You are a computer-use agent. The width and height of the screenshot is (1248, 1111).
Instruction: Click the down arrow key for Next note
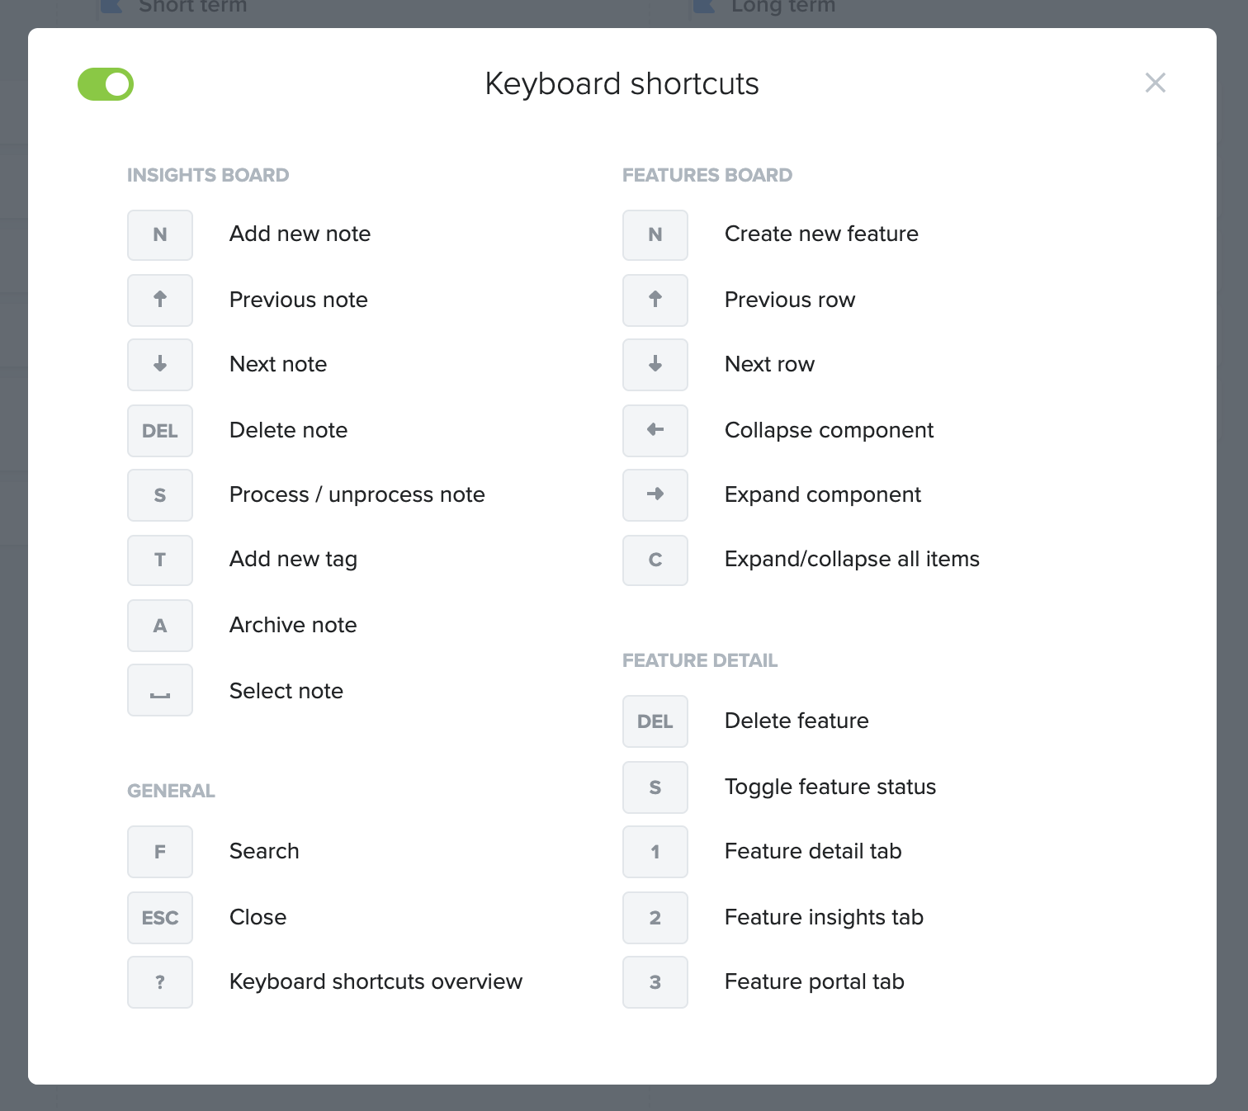160,365
